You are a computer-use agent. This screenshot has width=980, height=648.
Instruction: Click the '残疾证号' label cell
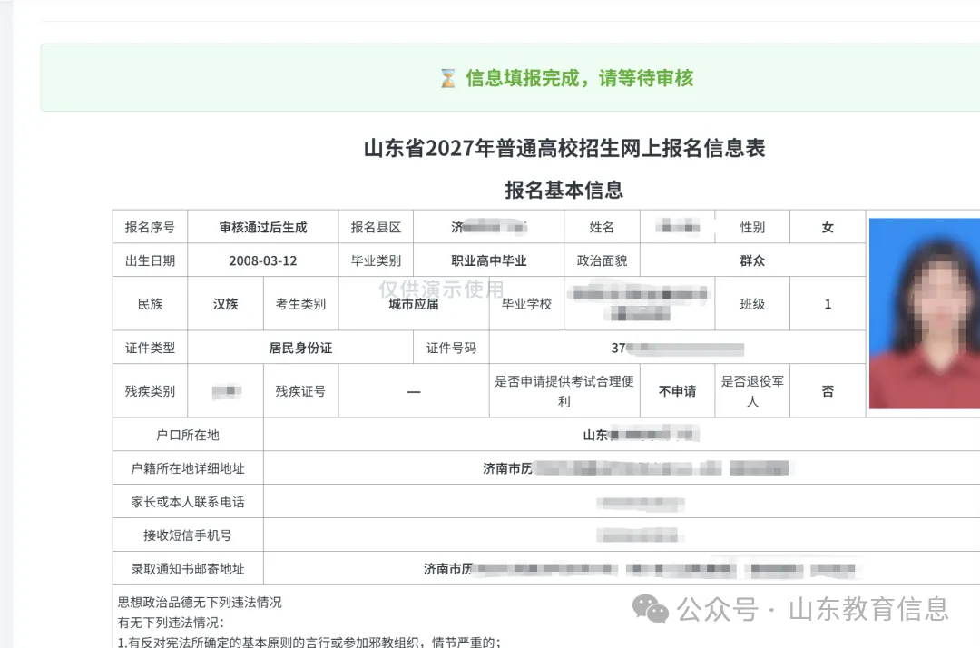tap(300, 391)
